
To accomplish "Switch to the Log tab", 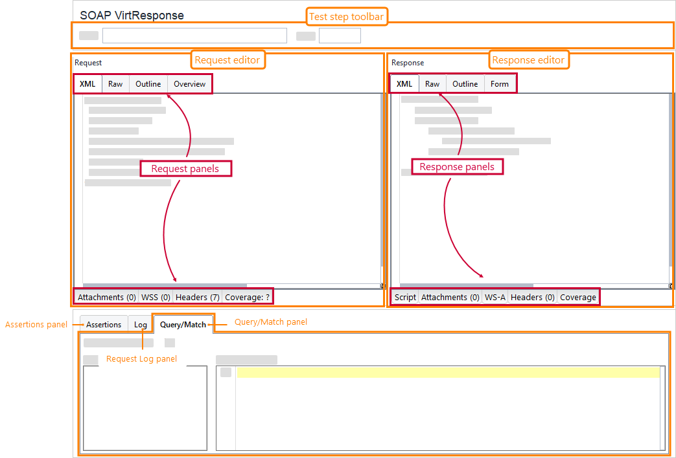I will [140, 324].
